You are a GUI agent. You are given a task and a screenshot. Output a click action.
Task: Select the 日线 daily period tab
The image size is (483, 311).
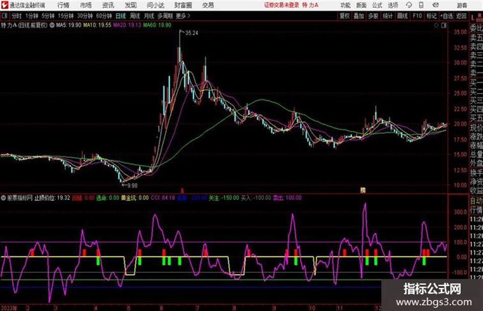pos(121,16)
